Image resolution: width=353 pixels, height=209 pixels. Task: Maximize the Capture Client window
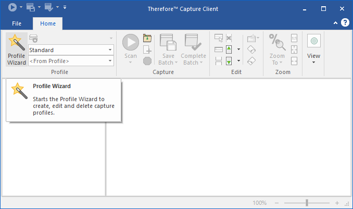pos(323,9)
